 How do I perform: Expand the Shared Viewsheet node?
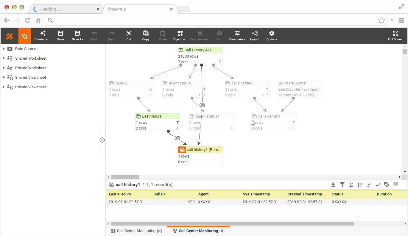4,77
